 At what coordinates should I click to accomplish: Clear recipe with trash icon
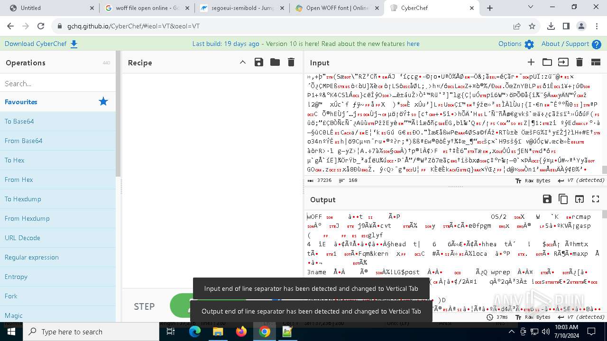click(x=291, y=62)
